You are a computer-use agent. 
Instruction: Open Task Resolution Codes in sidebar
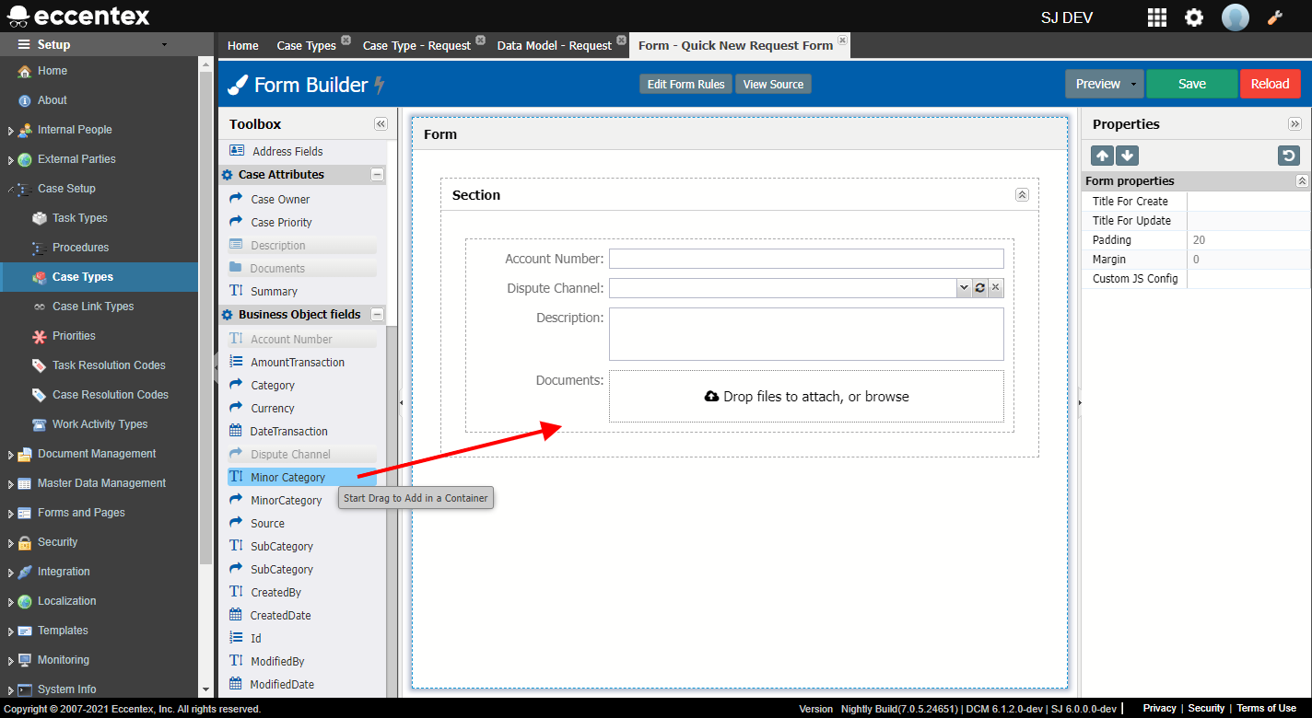(109, 365)
